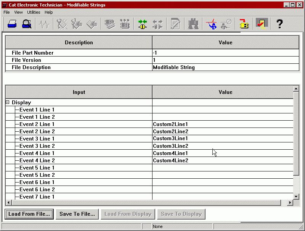305x231 pixels.
Task: Select the Event 3 Line 2 row
Action: tap(149, 146)
